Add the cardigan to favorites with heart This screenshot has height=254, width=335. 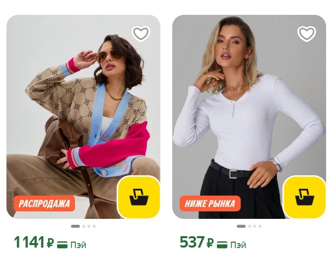pos(141,34)
